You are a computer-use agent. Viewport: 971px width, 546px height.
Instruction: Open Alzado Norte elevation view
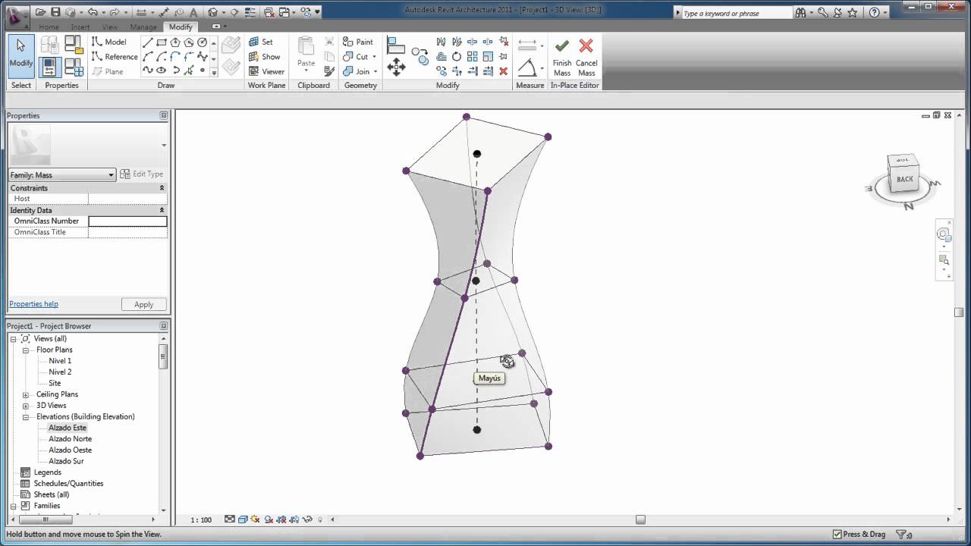(71, 439)
